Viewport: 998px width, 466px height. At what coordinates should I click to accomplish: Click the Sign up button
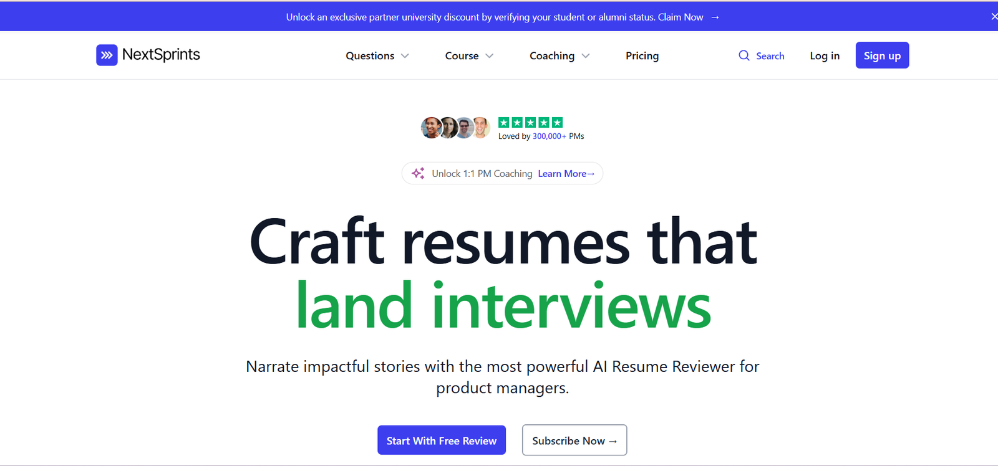(x=882, y=55)
